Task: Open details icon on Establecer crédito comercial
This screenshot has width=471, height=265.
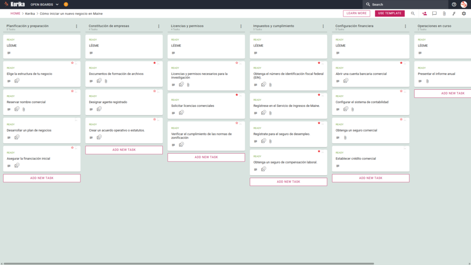Action: pyautogui.click(x=338, y=166)
